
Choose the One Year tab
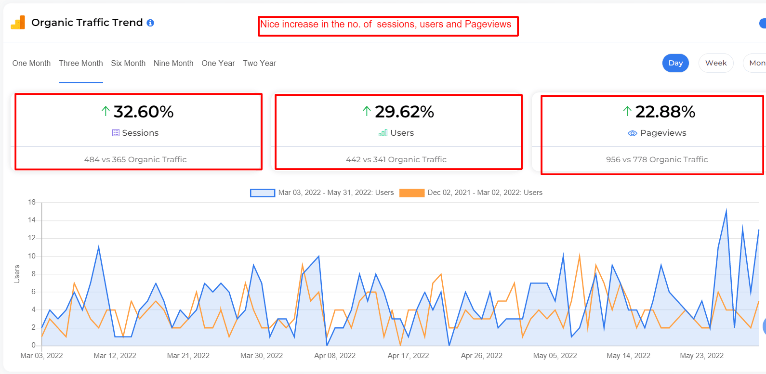click(218, 64)
